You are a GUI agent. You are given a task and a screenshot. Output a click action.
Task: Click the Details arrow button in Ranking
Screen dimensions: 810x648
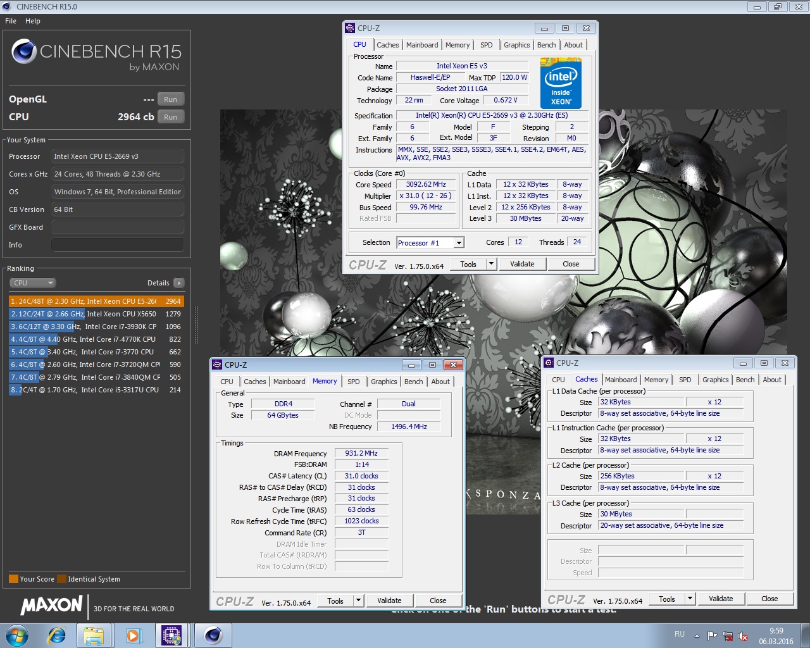(179, 283)
